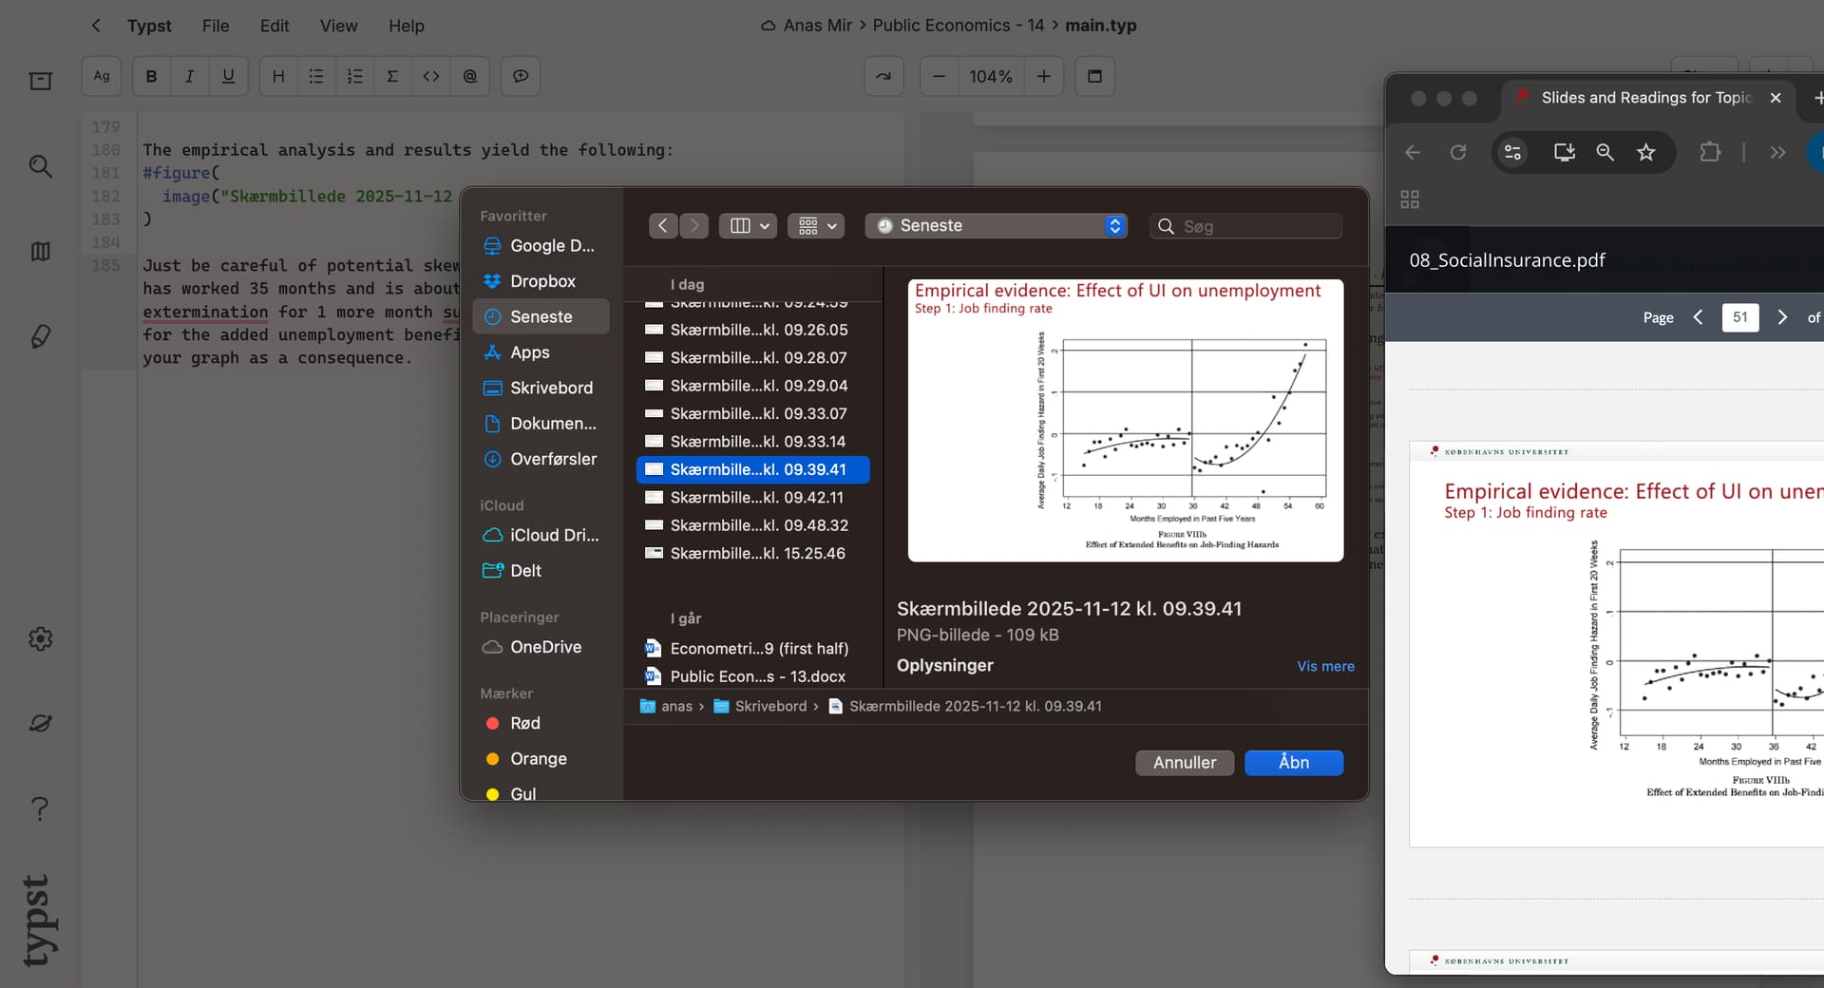
Task: Open the File menu
Action: tap(216, 26)
